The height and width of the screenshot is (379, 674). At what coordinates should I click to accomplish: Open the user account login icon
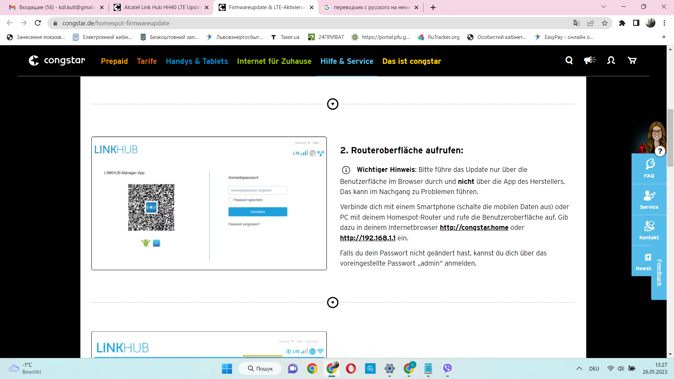click(x=611, y=61)
